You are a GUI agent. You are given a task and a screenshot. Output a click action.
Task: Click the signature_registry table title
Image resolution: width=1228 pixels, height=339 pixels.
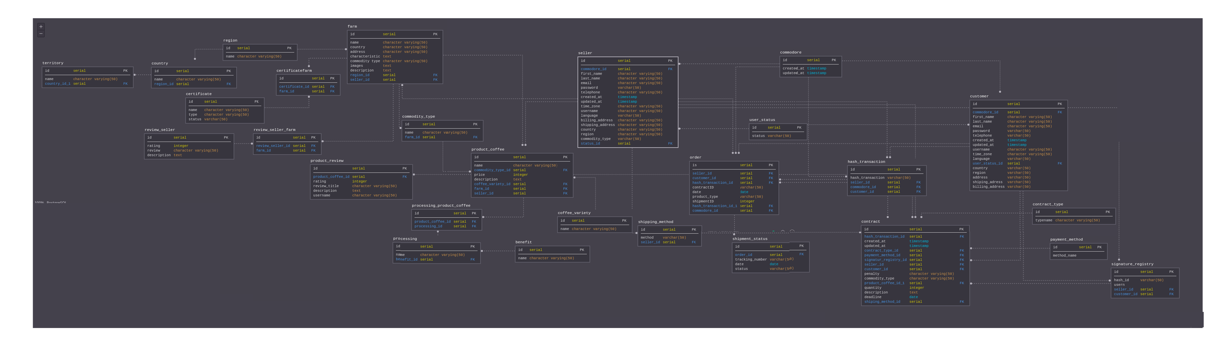point(1132,264)
